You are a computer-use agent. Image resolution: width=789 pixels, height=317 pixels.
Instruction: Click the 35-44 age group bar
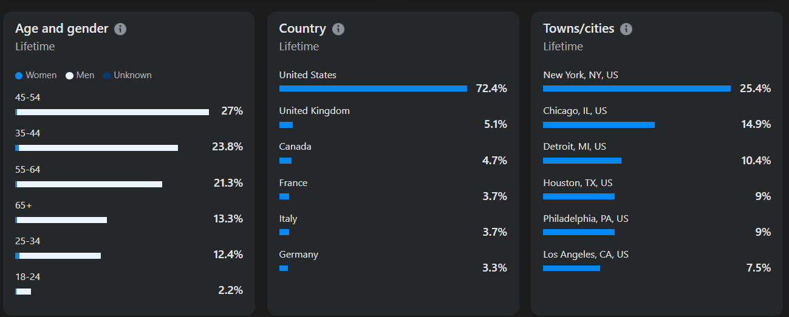[97, 148]
